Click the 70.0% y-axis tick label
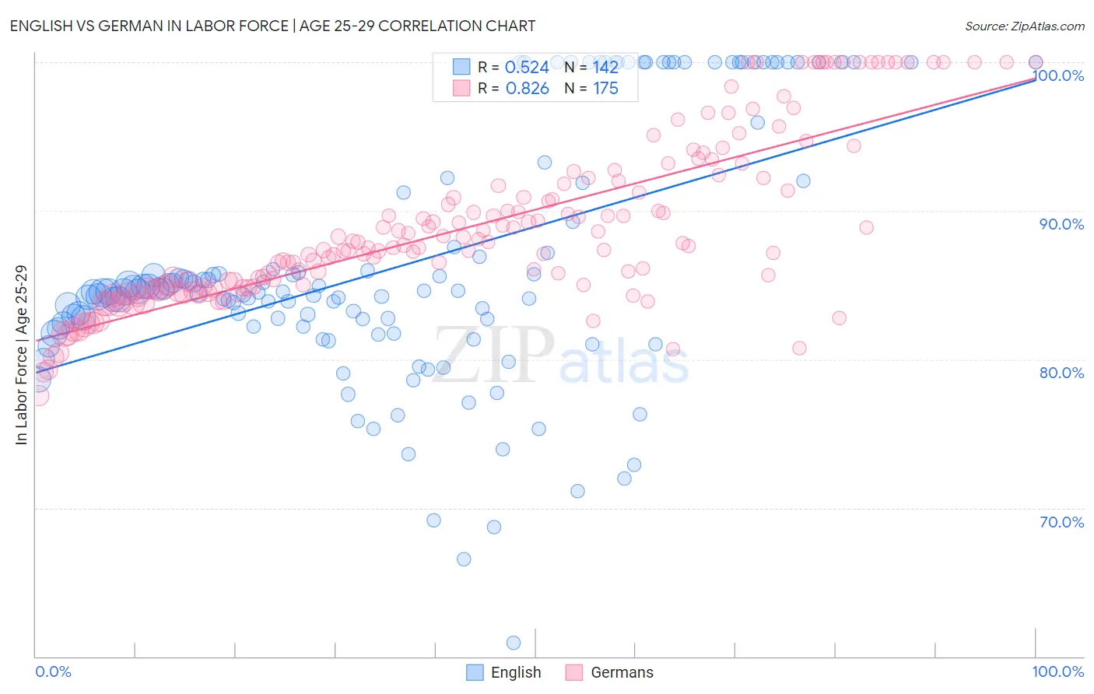The width and height of the screenshot is (1094, 694). [x=1061, y=522]
